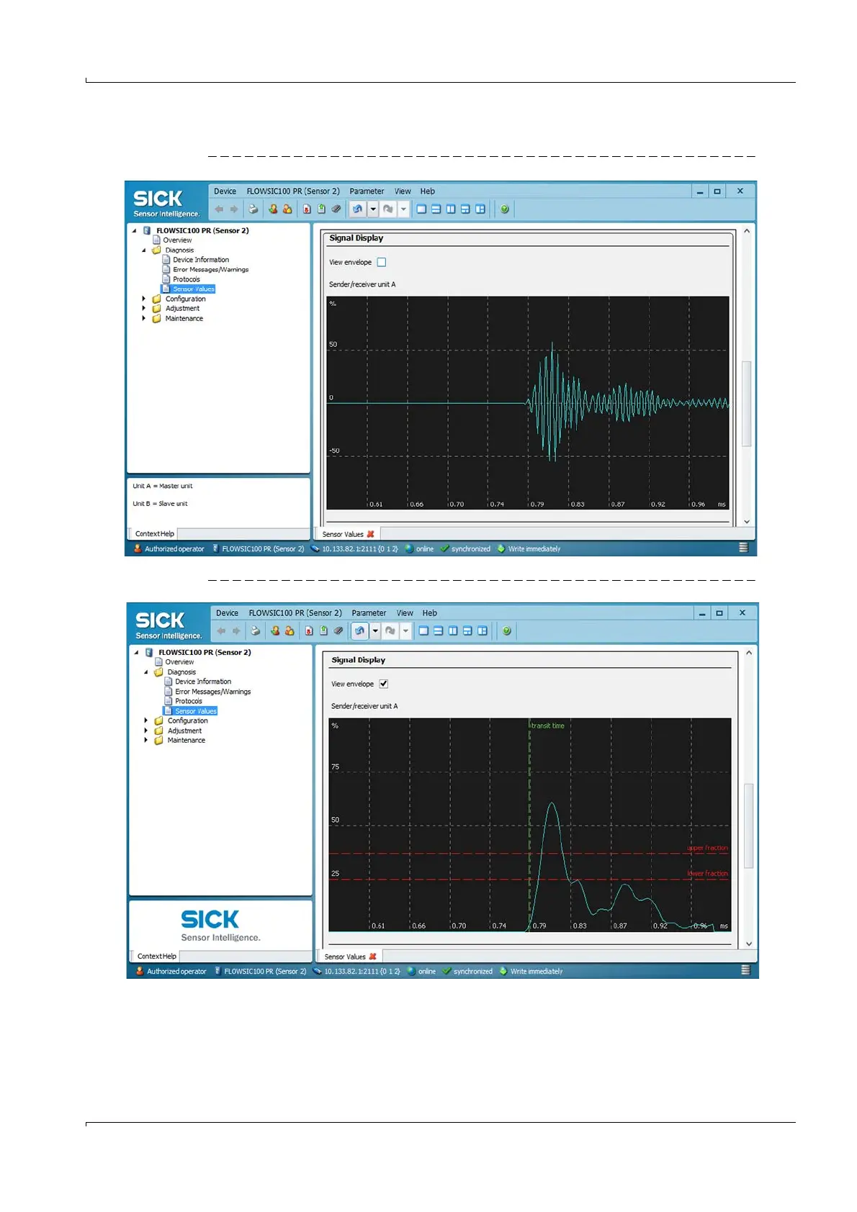
Task: Click the status bar list icon in the lower window
Action: click(x=745, y=970)
